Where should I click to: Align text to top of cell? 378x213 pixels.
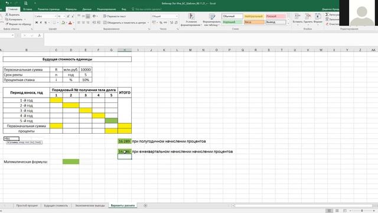tap(79, 16)
